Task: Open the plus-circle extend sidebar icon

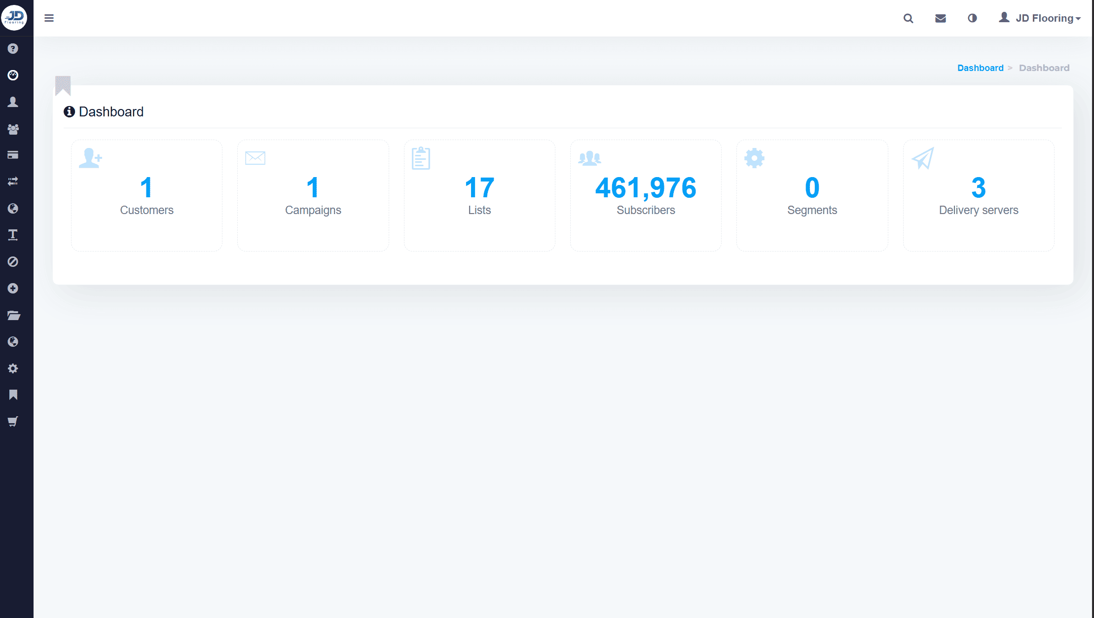Action: click(13, 288)
